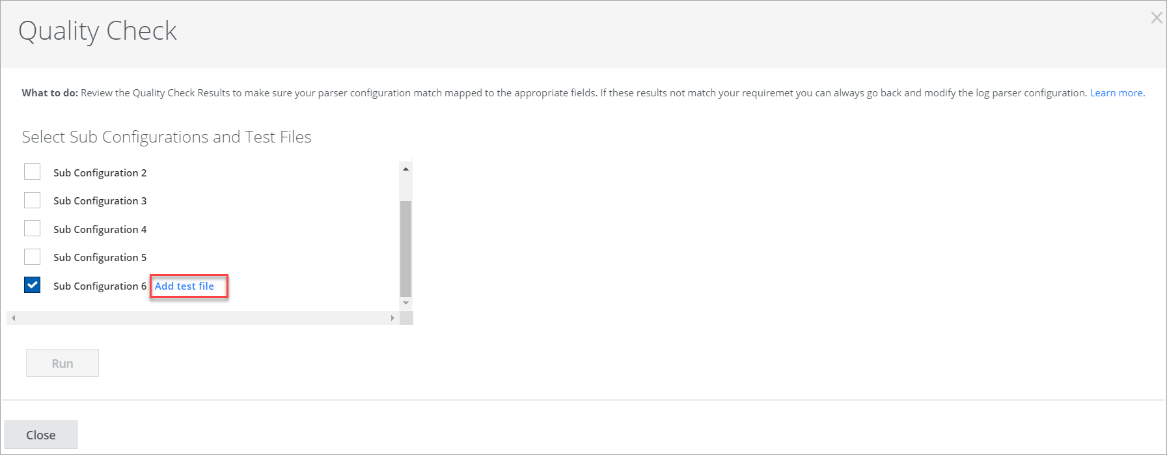
Task: Click the Close button
Action: coord(41,435)
